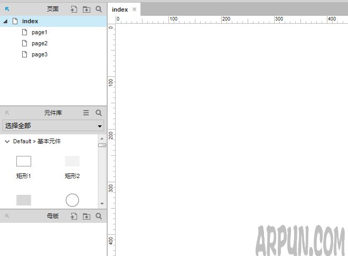Add a folder in the Masters panel

(87, 216)
